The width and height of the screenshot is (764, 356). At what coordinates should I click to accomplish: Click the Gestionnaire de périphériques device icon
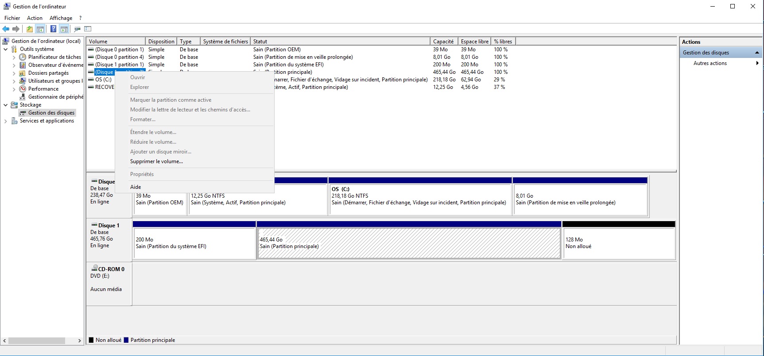click(x=23, y=97)
